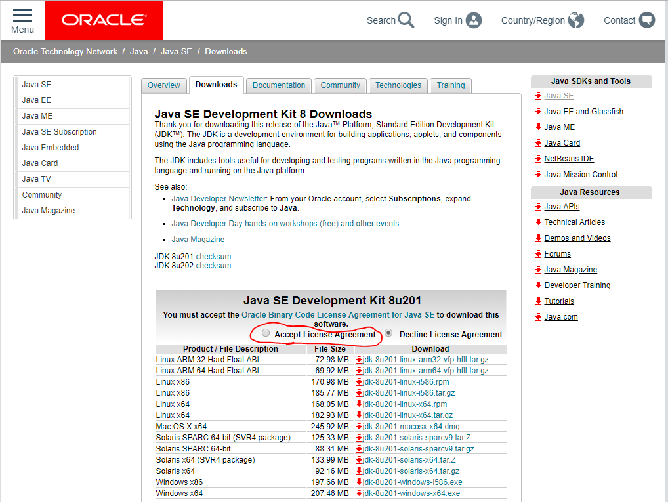668x502 pixels.
Task: Open the Training tab
Action: tap(451, 85)
